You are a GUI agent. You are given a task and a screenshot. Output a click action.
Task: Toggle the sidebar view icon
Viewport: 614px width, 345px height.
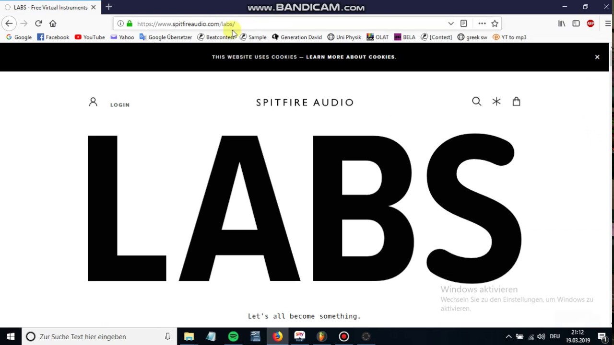coord(576,23)
